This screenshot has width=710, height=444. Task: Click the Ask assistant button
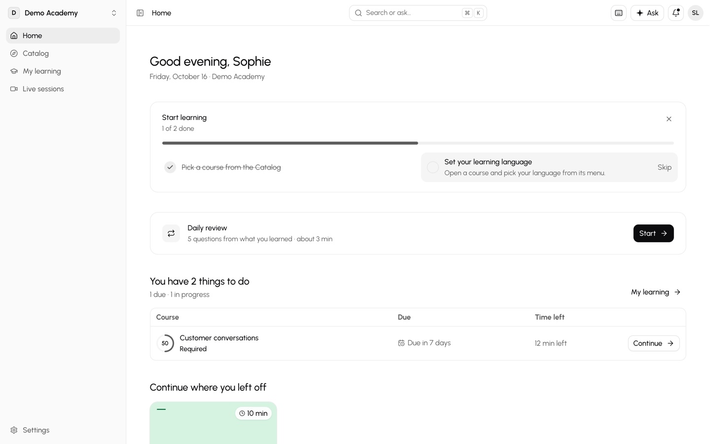click(x=647, y=13)
